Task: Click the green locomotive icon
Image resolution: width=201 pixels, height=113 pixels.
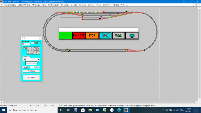Action: click(x=118, y=35)
